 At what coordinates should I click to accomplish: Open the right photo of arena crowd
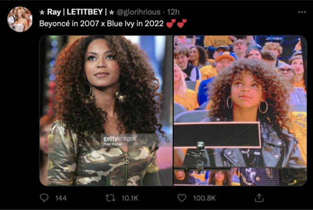pyautogui.click(x=240, y=111)
